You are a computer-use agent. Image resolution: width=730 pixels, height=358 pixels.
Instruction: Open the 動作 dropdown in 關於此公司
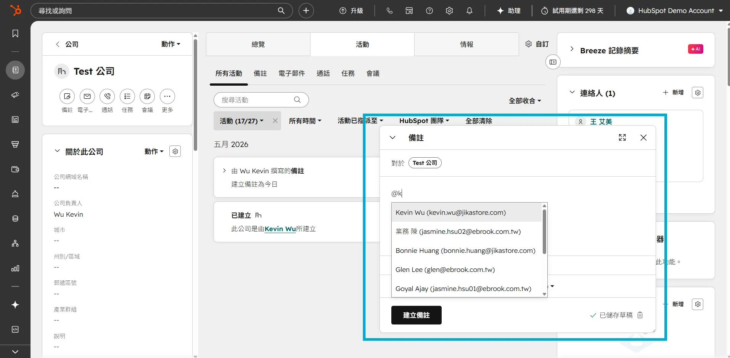pos(154,151)
